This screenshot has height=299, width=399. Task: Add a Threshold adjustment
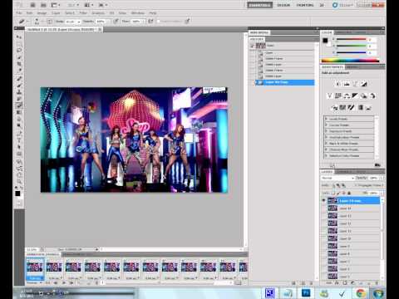pyautogui.click(x=352, y=107)
